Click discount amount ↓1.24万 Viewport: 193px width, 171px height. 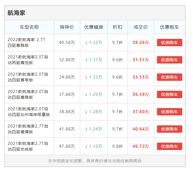(94, 129)
